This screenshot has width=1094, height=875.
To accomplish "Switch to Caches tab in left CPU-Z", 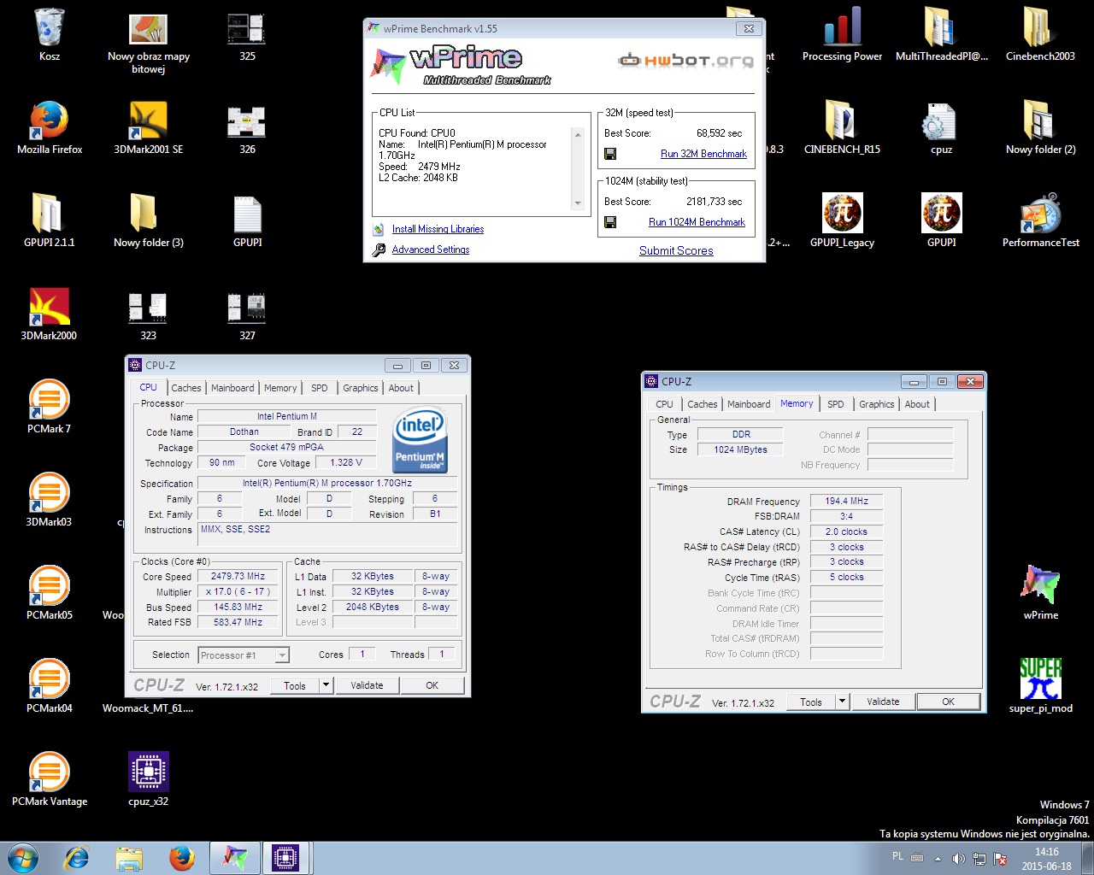I will pos(186,388).
